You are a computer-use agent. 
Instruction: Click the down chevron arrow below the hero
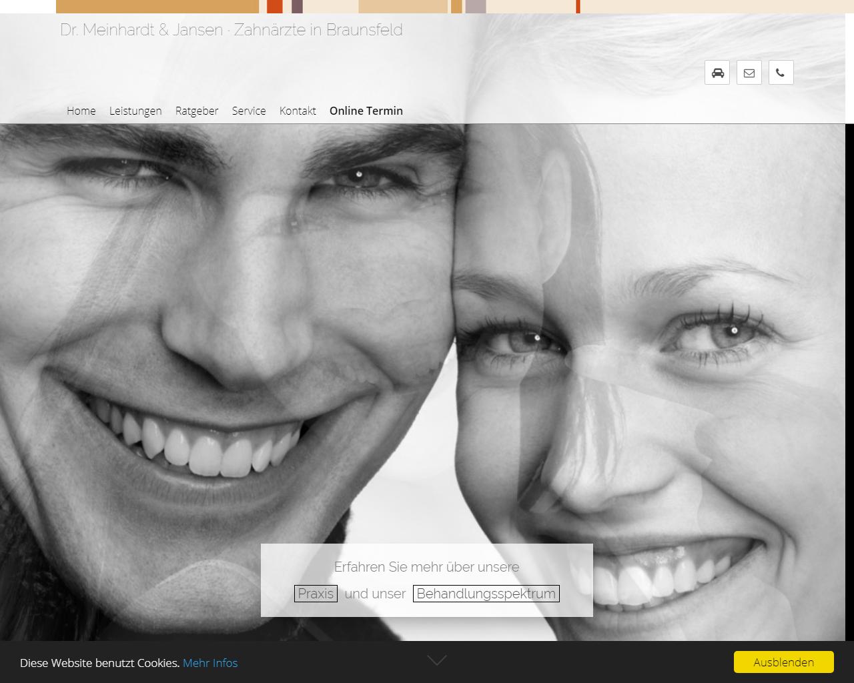click(437, 660)
